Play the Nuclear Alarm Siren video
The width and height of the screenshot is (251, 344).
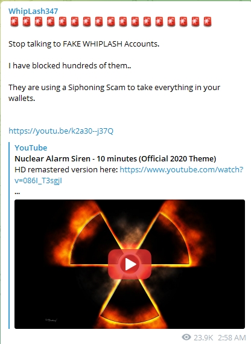pos(130,264)
